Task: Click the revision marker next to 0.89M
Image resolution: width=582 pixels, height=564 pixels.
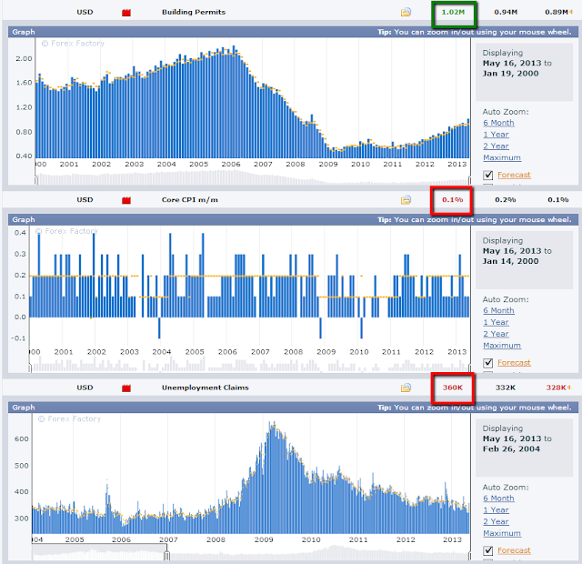Action: coord(570,12)
